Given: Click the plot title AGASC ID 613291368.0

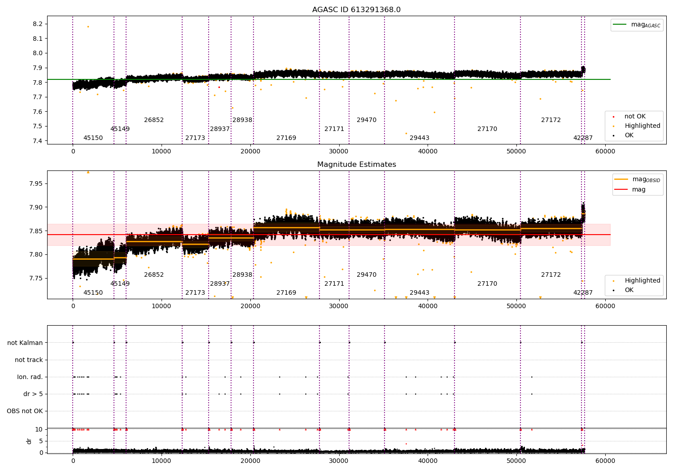Looking at the screenshot, I should pyautogui.click(x=356, y=10).
